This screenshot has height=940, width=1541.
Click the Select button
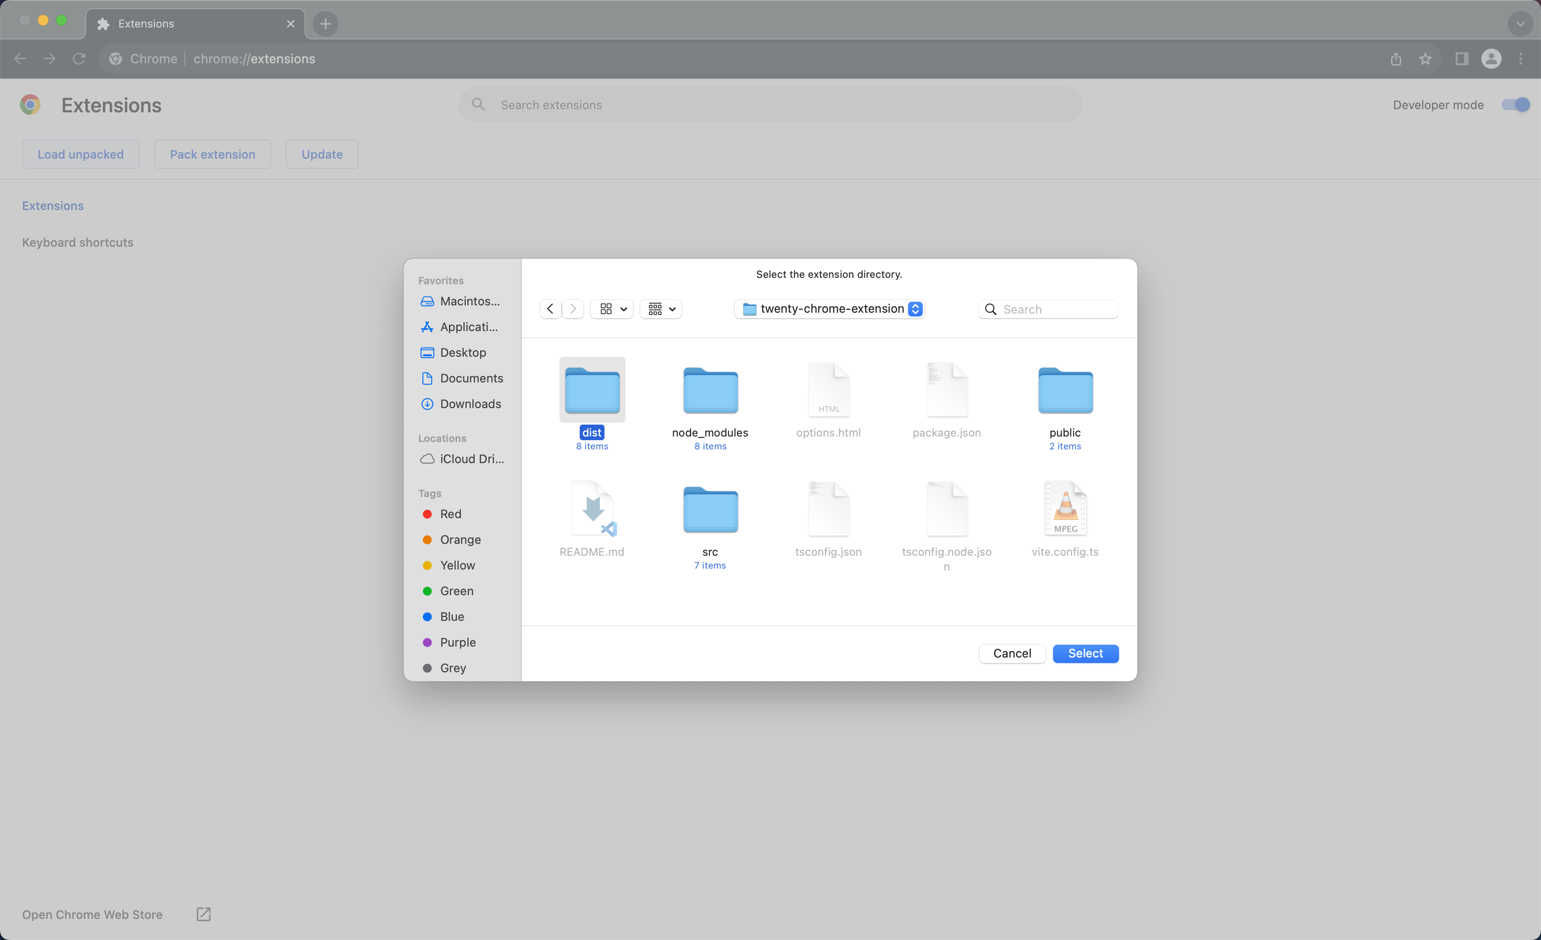point(1085,653)
